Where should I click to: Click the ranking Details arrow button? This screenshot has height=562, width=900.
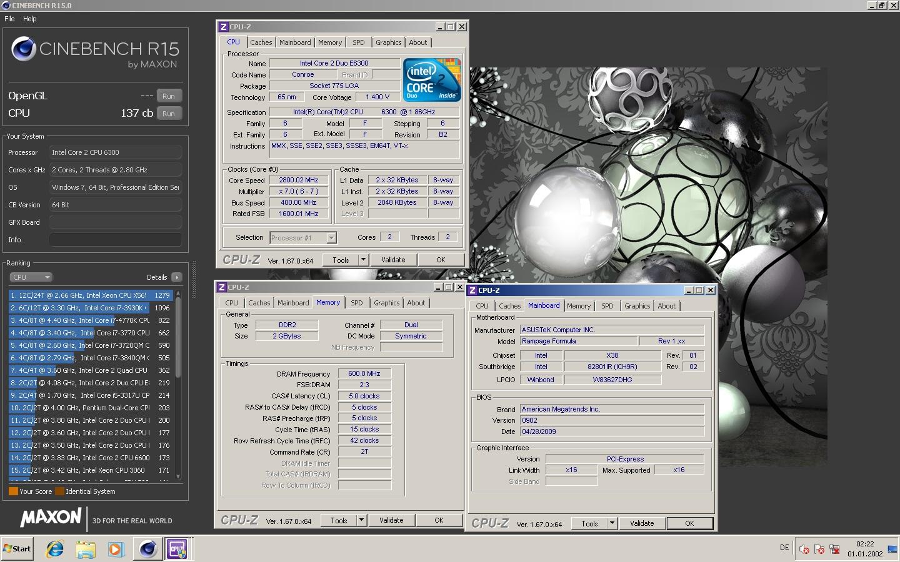coord(176,277)
